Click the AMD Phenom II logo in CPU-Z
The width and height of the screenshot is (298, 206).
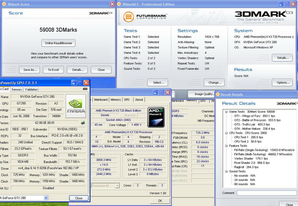click(156, 117)
